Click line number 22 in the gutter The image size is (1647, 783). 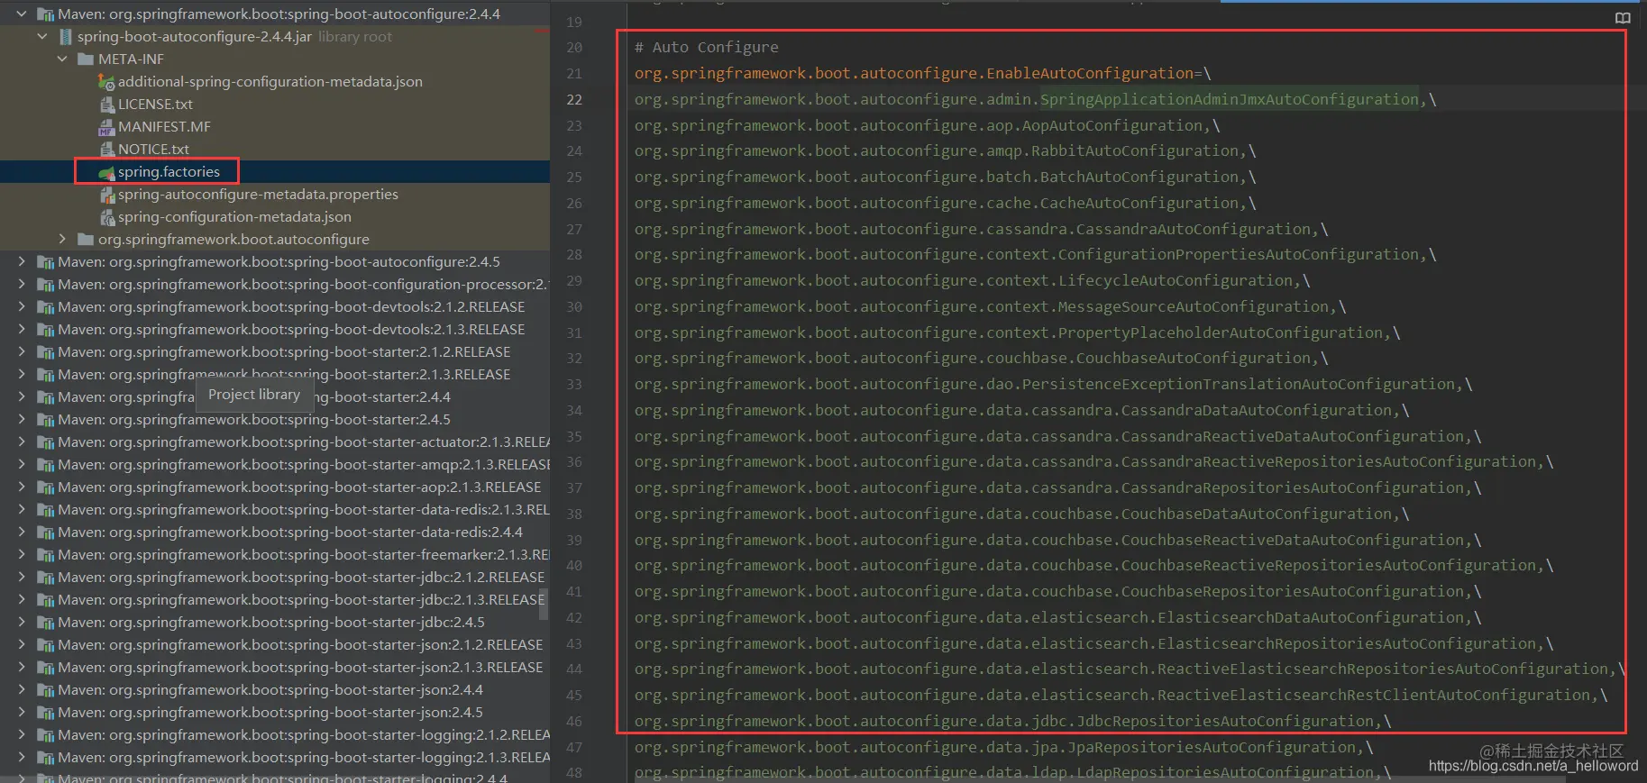[574, 99]
